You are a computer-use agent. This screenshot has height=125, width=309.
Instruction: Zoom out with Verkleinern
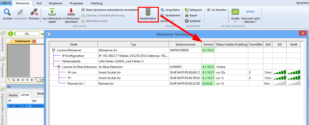170,15
